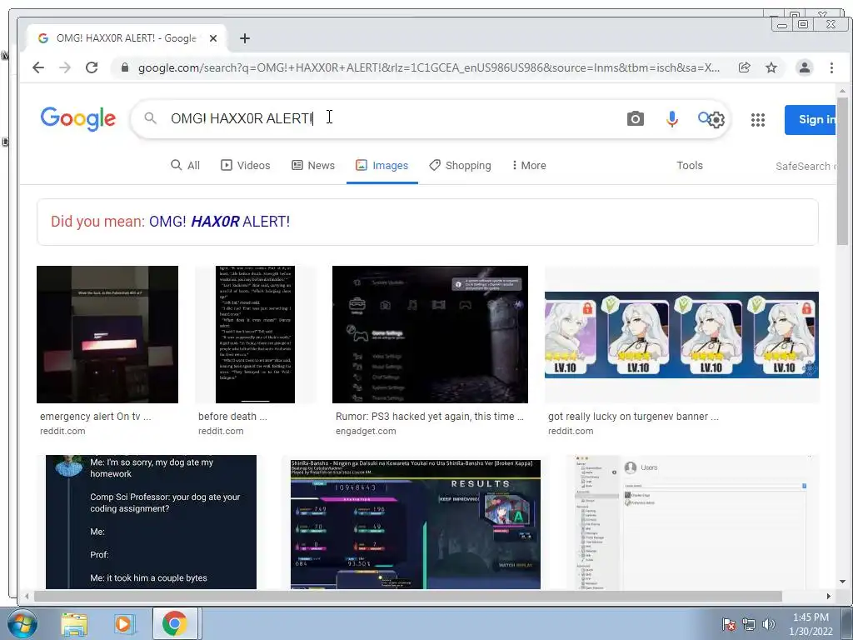The width and height of the screenshot is (853, 640).
Task: Search by image using the camera icon
Action: pos(635,118)
